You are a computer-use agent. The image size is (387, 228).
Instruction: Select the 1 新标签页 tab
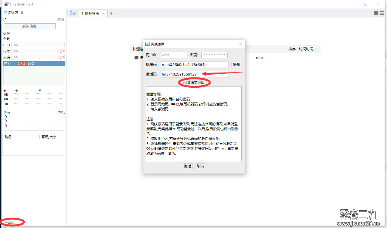click(x=93, y=13)
